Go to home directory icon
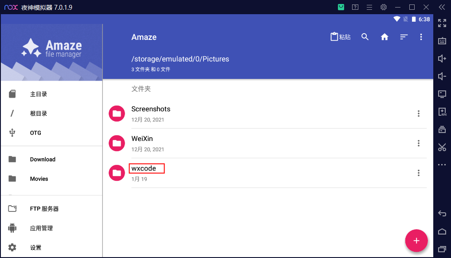 (x=384, y=37)
